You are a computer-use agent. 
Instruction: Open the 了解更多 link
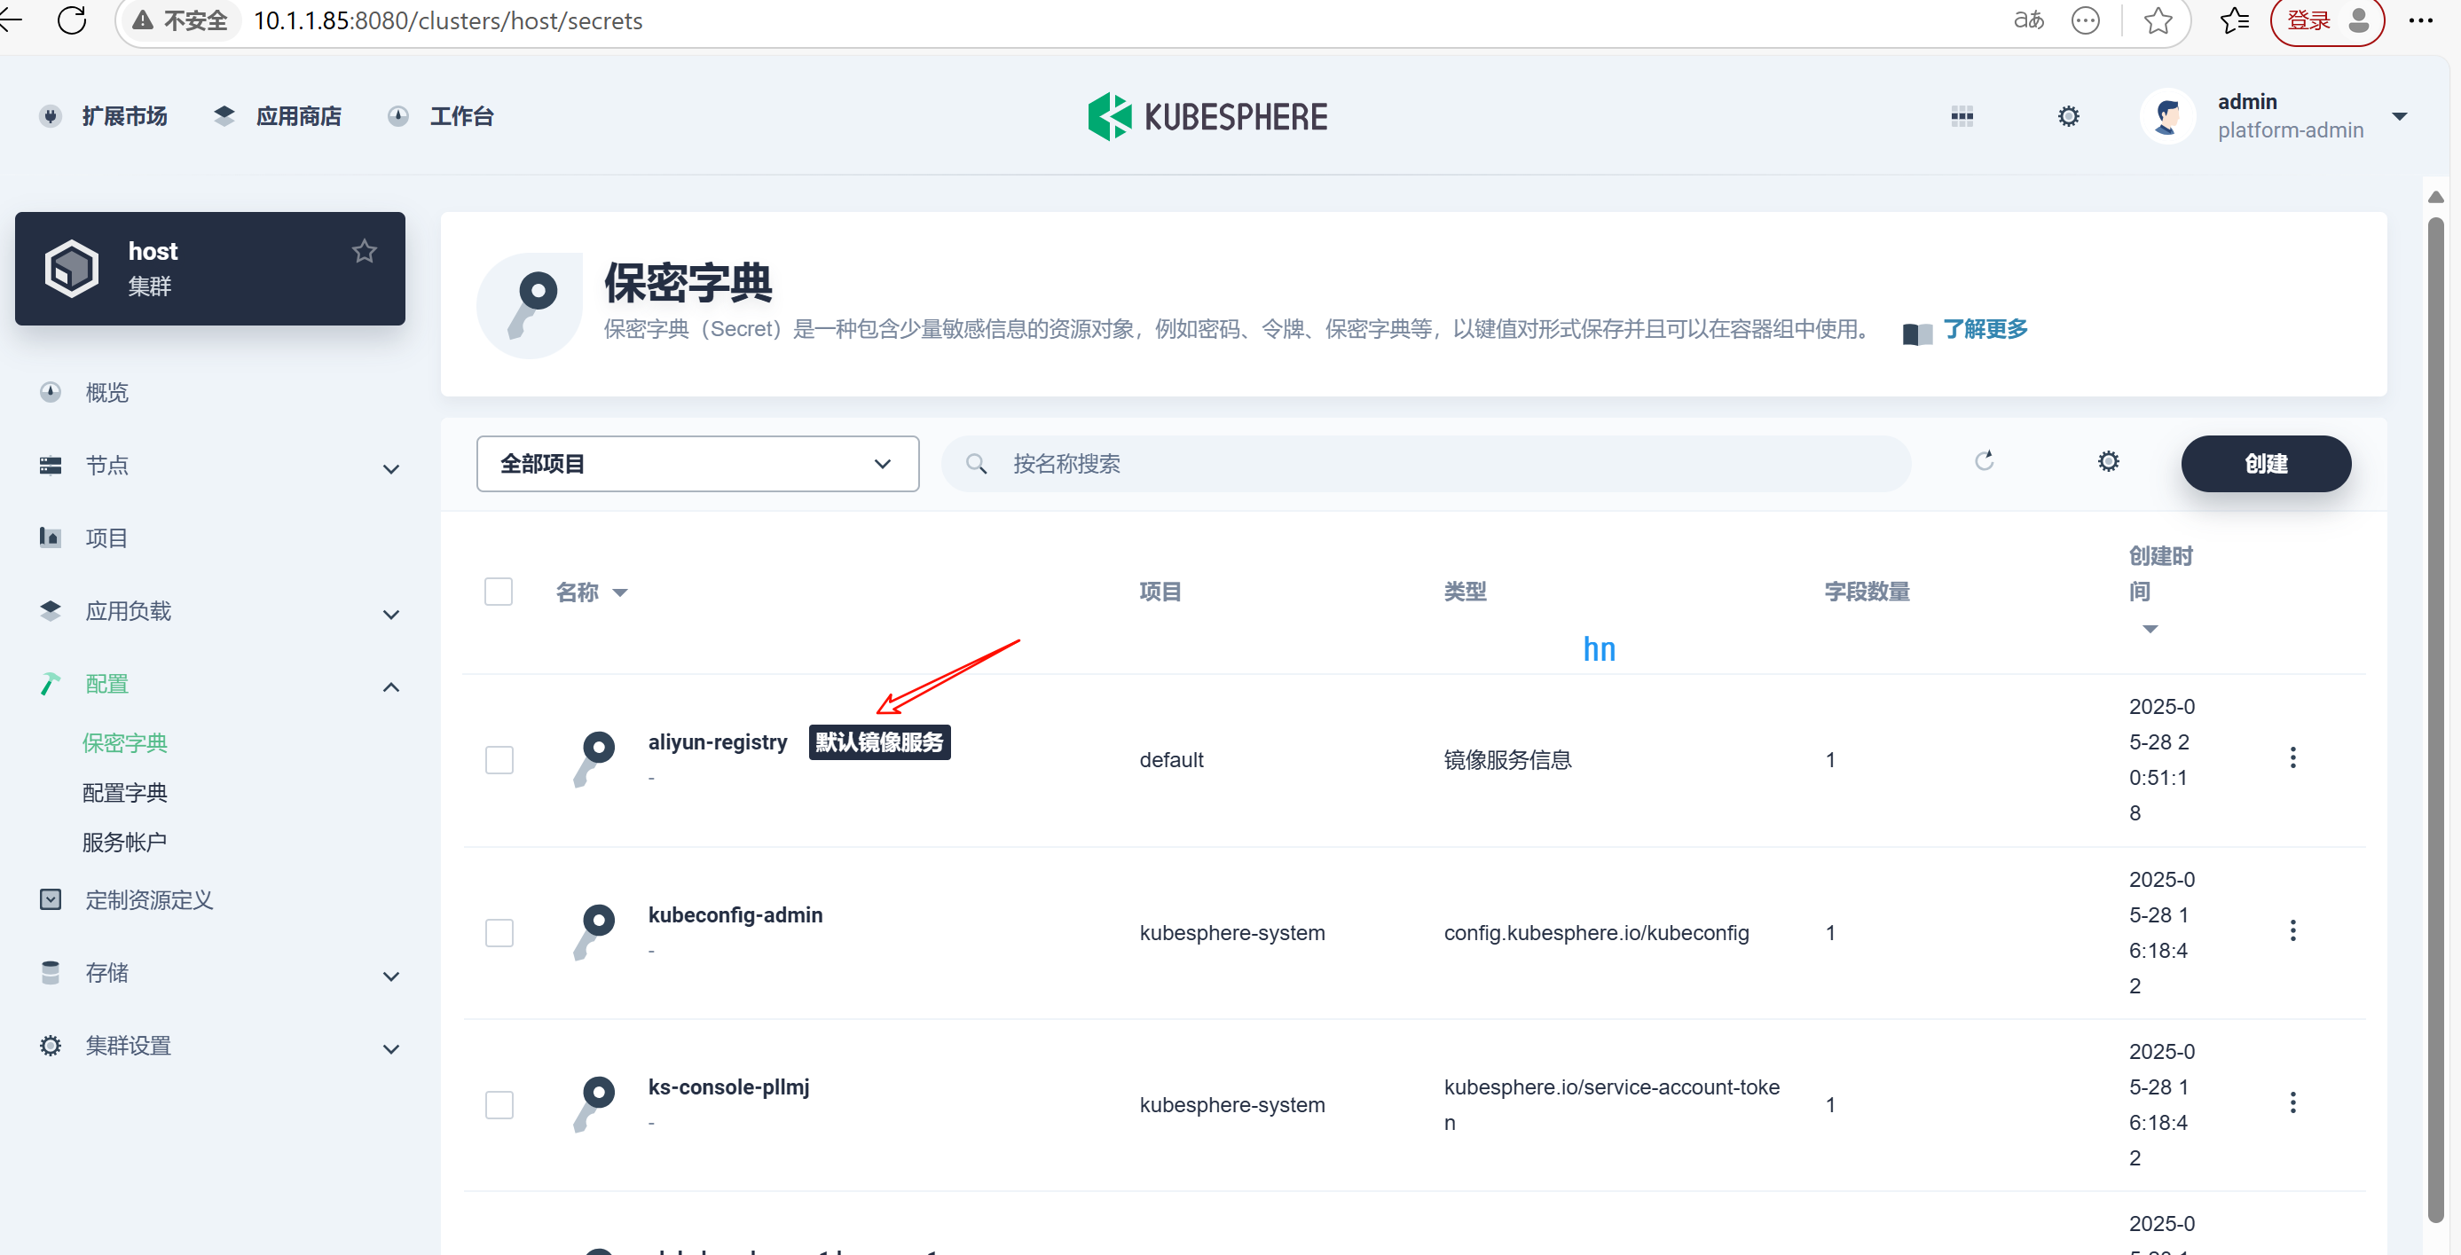point(1985,330)
